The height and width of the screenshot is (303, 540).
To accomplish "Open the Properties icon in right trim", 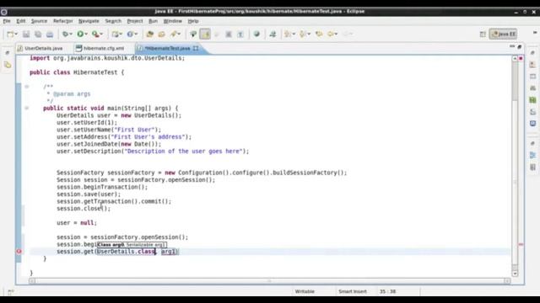I will (532, 77).
